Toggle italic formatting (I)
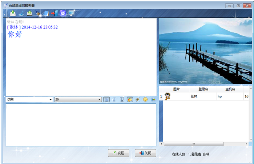Image resolution: width=254 pixels, height=164 pixels. tap(114, 100)
